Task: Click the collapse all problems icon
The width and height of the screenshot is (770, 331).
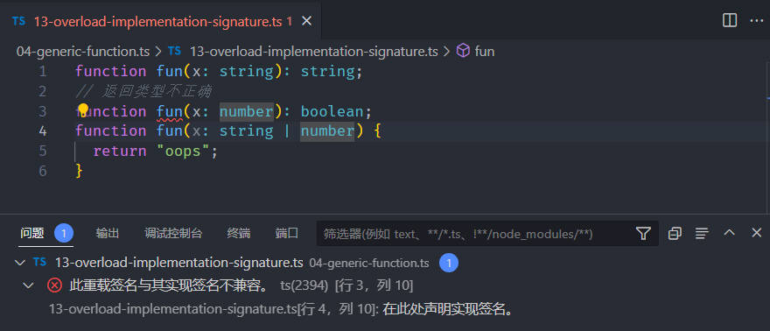Action: coord(675,233)
